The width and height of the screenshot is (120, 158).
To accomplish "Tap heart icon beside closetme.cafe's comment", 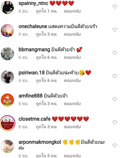I will [x=114, y=122].
